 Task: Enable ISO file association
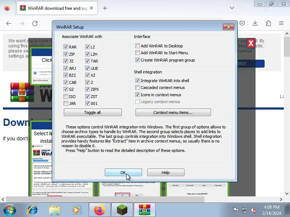(x=66, y=97)
